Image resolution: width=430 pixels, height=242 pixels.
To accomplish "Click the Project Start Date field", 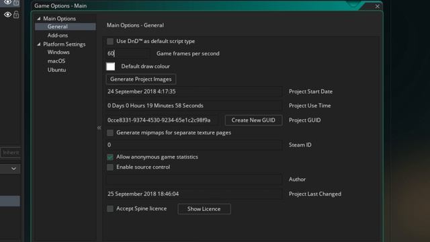I will click(x=193, y=91).
